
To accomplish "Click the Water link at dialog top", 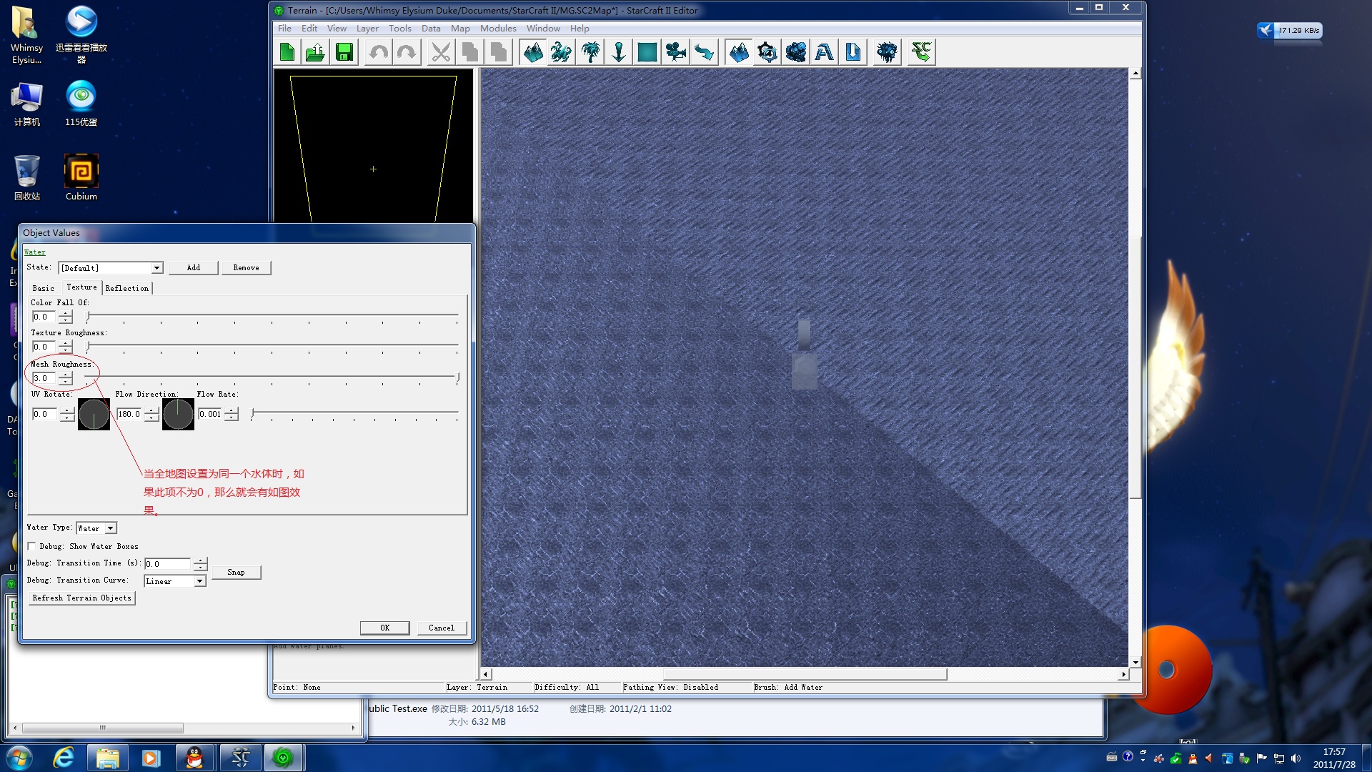I will coord(34,252).
